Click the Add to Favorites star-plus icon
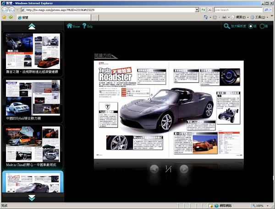Screen dimensions: 275x209 click(x=11, y=17)
